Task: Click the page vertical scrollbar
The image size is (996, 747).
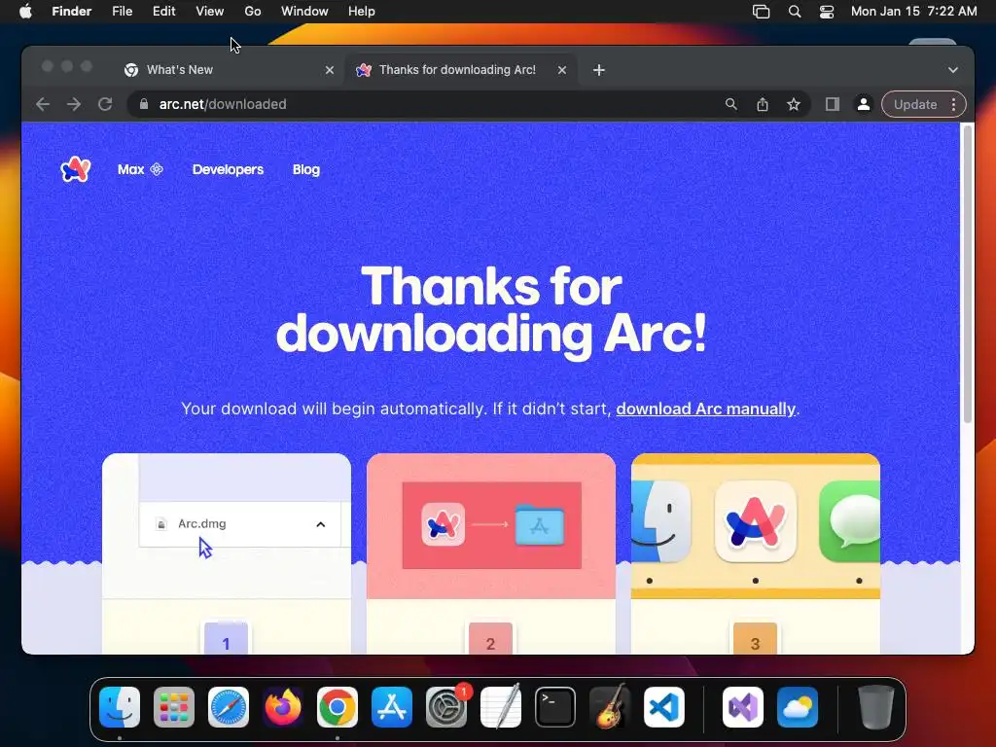Action: pos(968,274)
